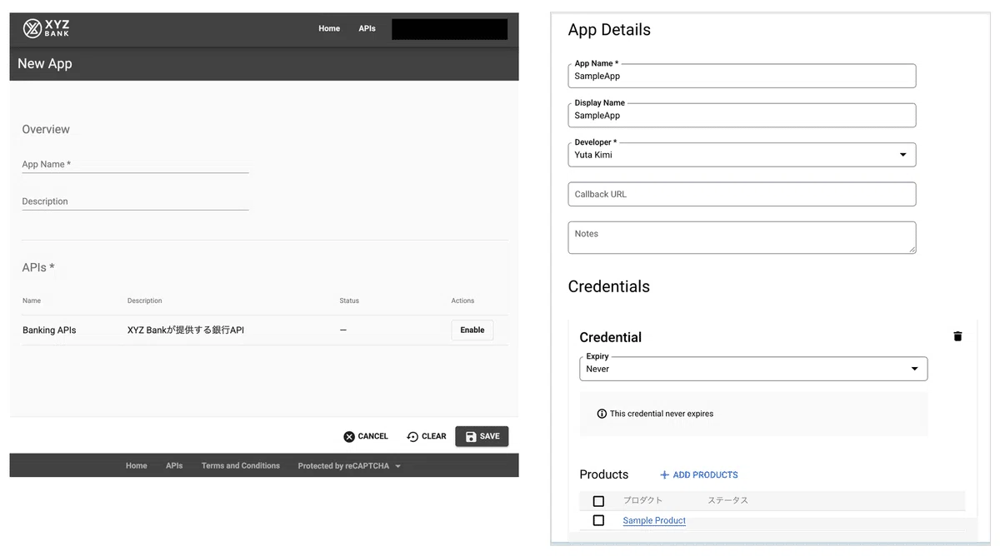Click the Actions column header in APIs table
This screenshot has width=1000, height=556.
(462, 300)
